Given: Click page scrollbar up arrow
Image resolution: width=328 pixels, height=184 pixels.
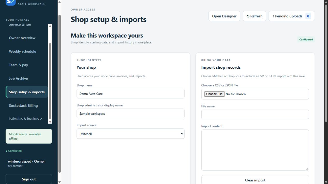Looking at the screenshot, I should (326, 2).
